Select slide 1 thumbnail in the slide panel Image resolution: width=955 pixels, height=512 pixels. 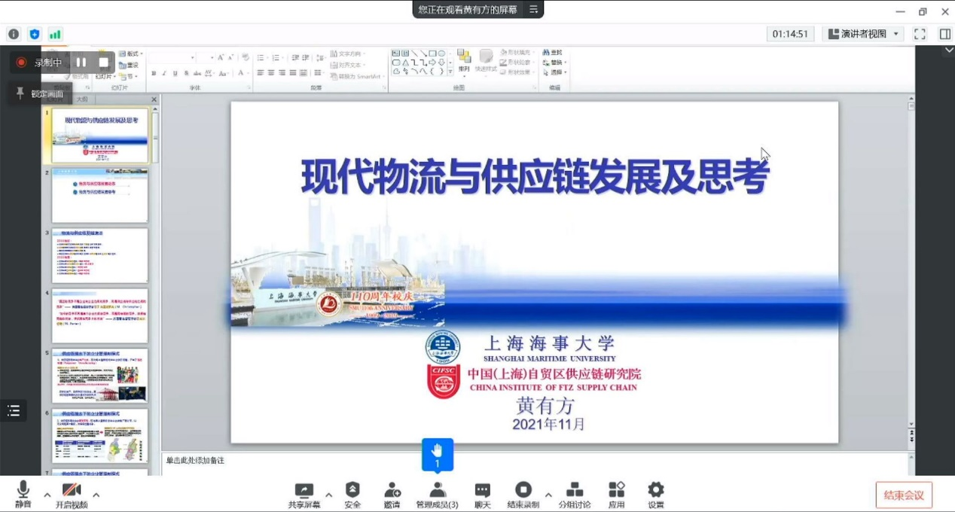coord(100,136)
